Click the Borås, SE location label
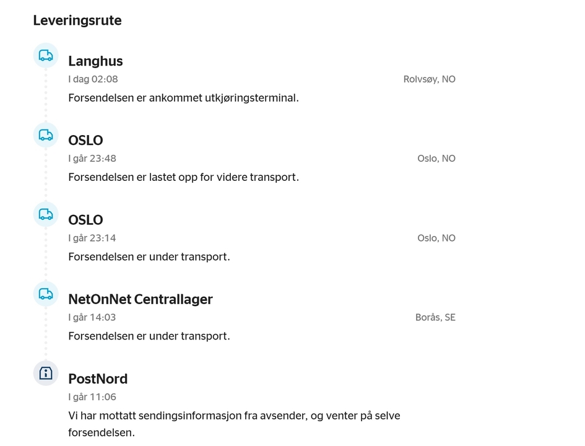This screenshot has height=446, width=585. [435, 317]
